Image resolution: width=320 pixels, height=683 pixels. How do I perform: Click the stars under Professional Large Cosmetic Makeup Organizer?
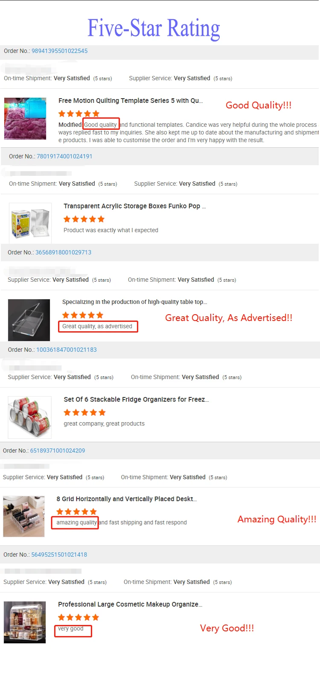[79, 617]
